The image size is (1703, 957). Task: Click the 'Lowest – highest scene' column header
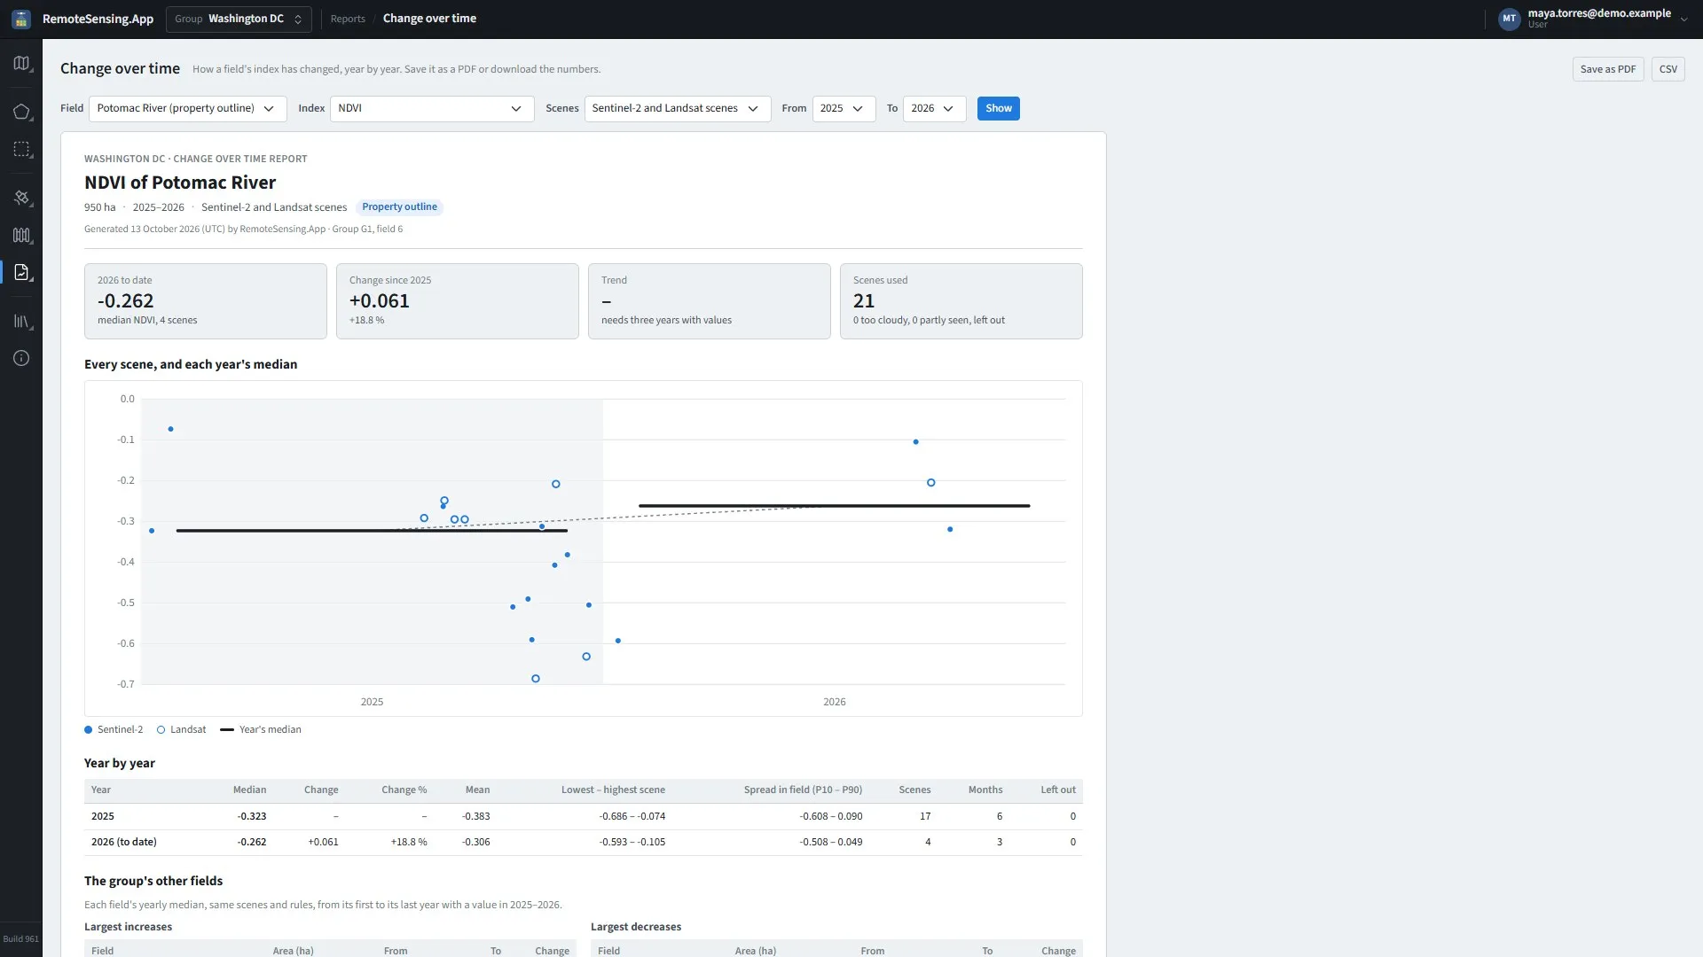click(x=613, y=790)
